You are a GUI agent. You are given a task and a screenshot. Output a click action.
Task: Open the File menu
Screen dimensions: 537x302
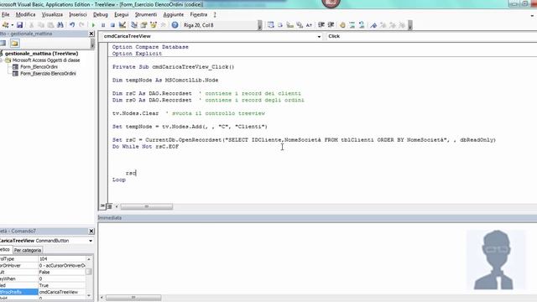(6, 15)
